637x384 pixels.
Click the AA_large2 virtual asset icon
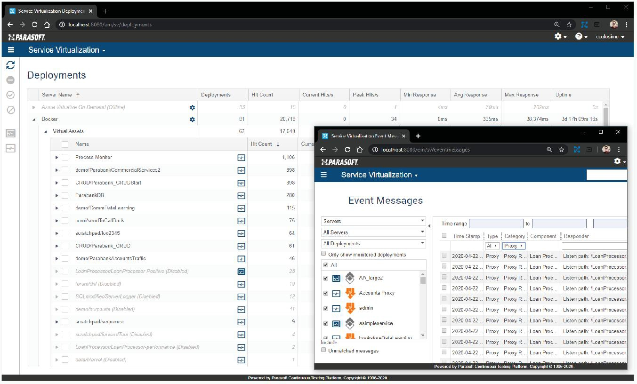pos(350,278)
